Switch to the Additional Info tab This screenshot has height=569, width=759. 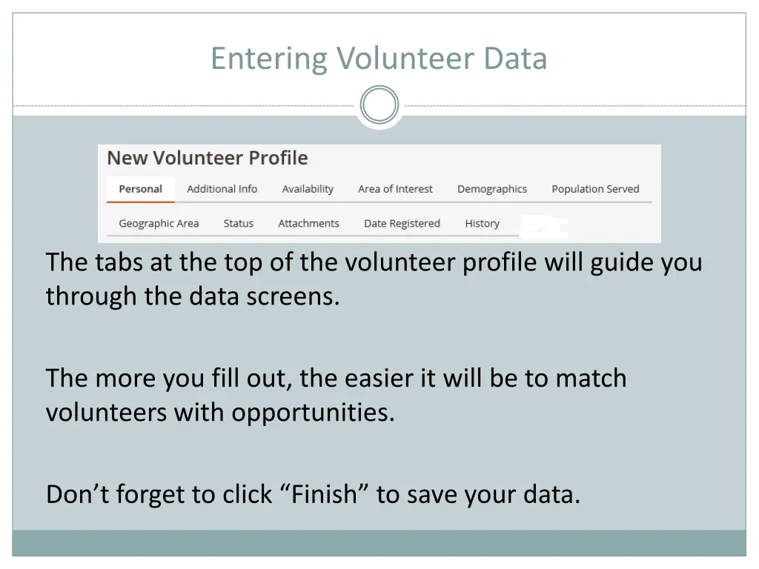pyautogui.click(x=222, y=189)
